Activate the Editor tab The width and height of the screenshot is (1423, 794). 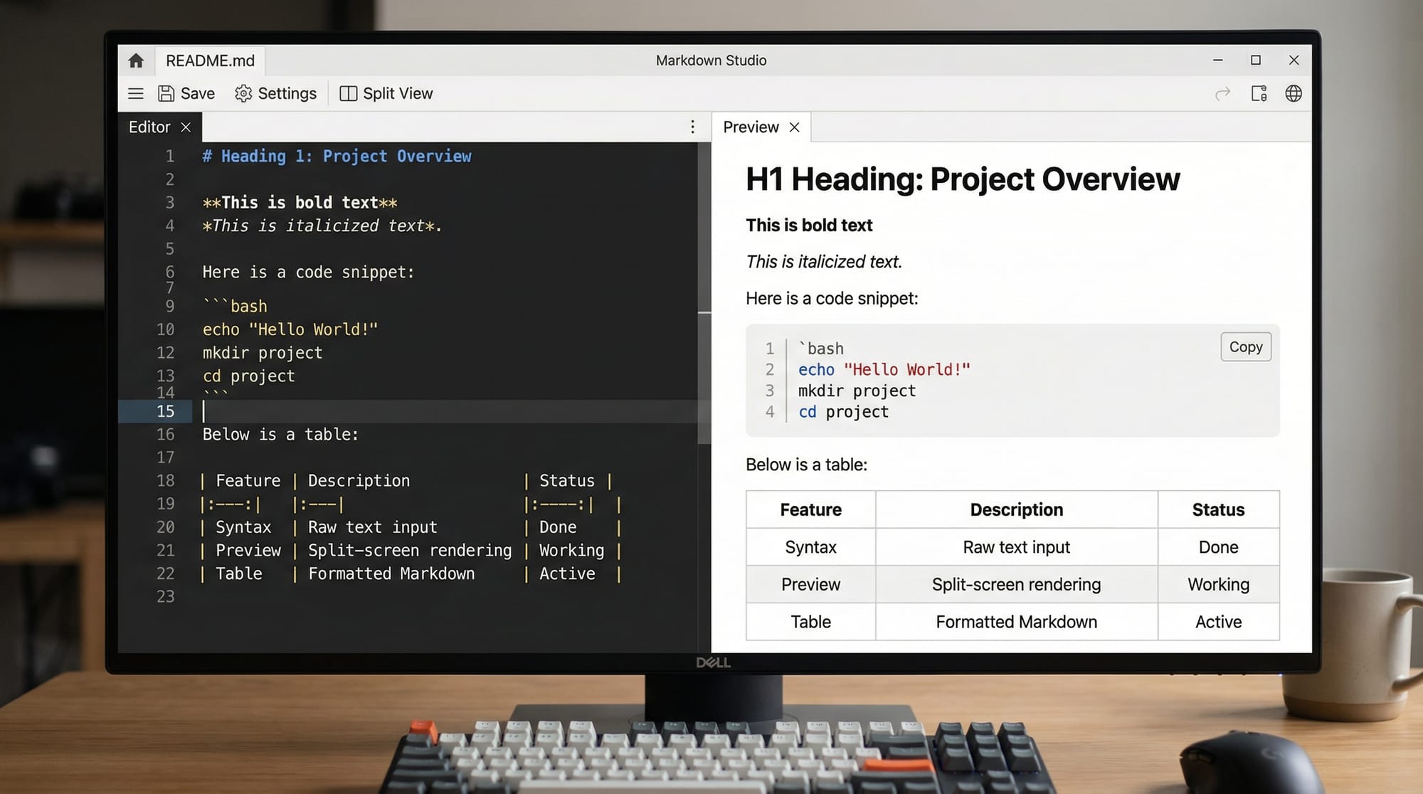pyautogui.click(x=149, y=127)
